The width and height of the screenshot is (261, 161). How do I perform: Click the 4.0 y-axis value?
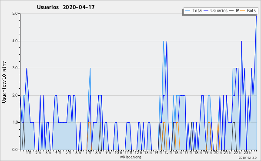point(15,41)
